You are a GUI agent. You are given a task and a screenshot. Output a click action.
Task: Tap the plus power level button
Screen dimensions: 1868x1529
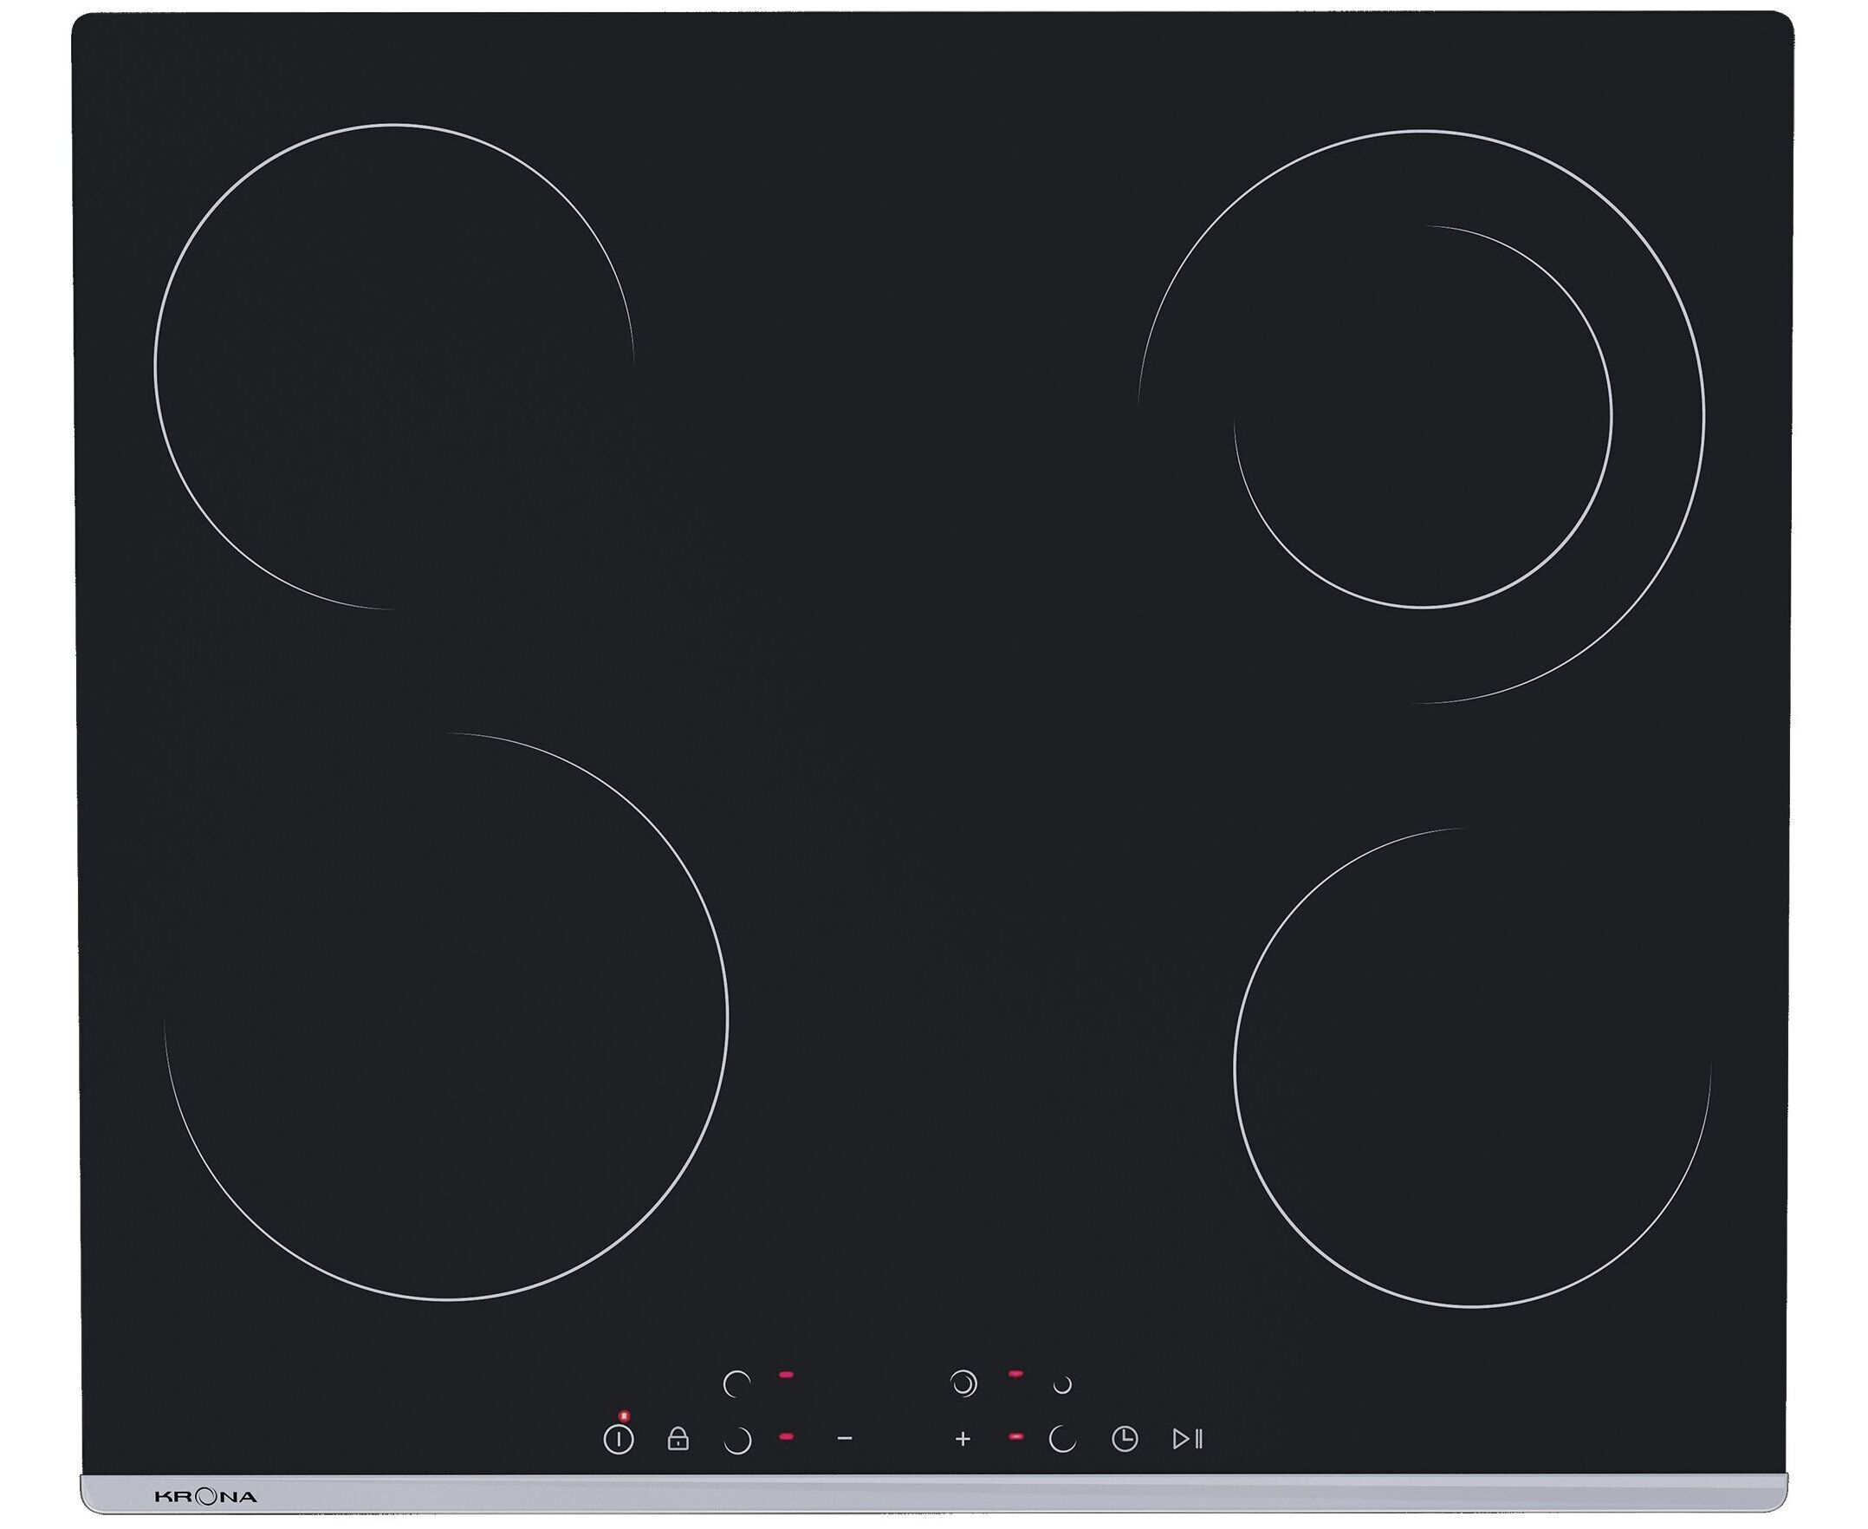963,1440
